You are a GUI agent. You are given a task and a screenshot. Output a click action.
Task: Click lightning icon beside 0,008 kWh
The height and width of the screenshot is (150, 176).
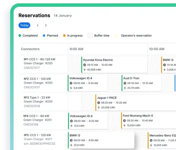(x=164, y=70)
